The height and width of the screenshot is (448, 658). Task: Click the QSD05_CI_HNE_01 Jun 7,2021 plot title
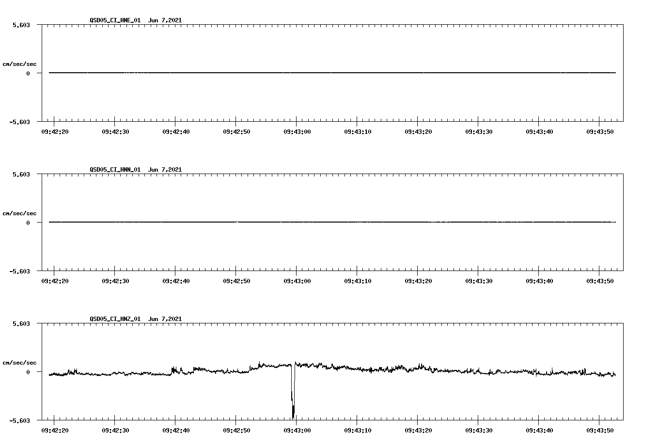[x=136, y=20]
